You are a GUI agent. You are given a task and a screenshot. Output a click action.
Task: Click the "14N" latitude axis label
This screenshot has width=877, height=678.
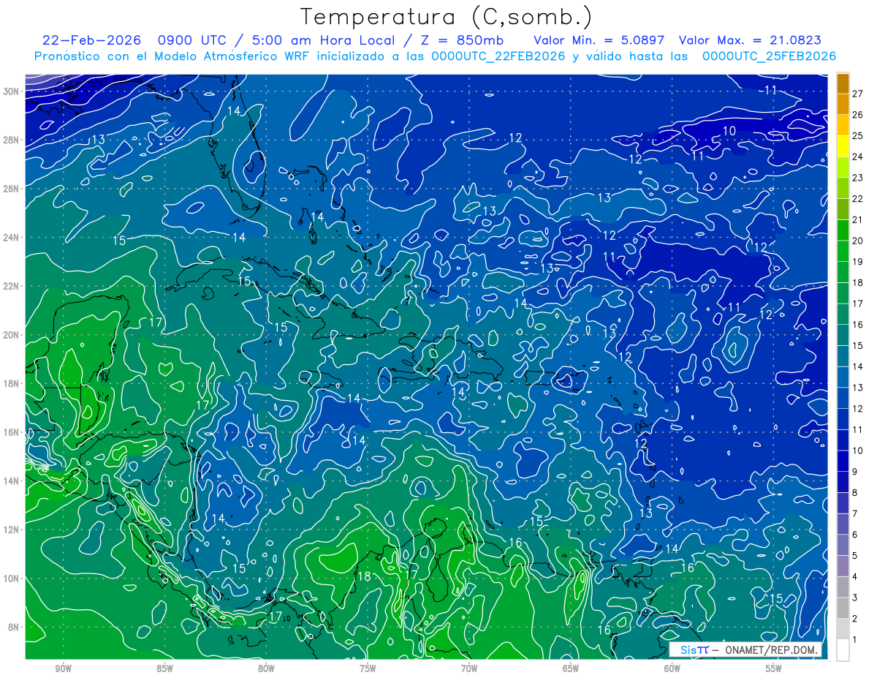pyautogui.click(x=11, y=481)
